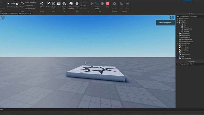This screenshot has height=115, width=204.
Task: Click the Explorer panel header
Action: click(x=191, y=14)
